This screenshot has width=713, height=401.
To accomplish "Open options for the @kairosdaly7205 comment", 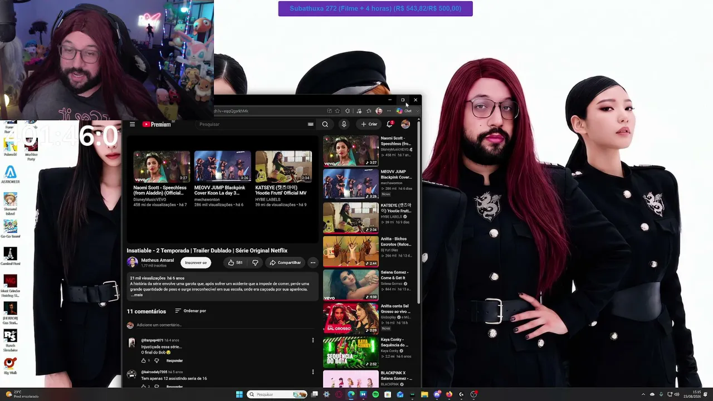I will tap(312, 372).
